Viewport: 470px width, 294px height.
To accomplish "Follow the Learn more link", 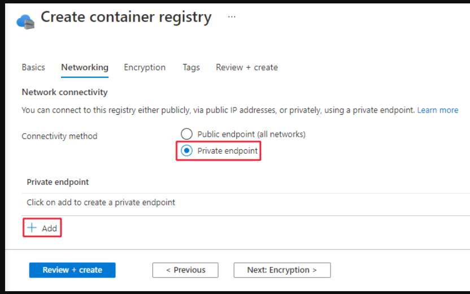I will pos(438,110).
